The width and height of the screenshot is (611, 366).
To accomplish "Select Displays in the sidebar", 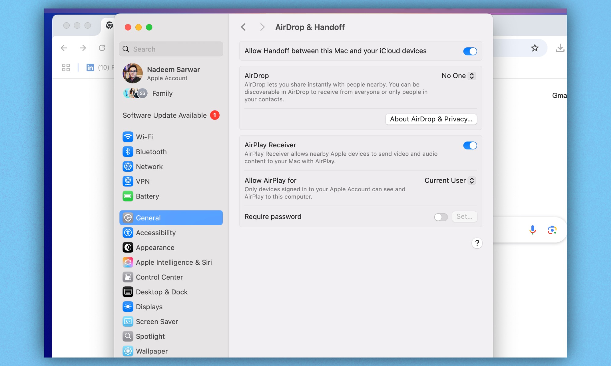I will (x=149, y=307).
